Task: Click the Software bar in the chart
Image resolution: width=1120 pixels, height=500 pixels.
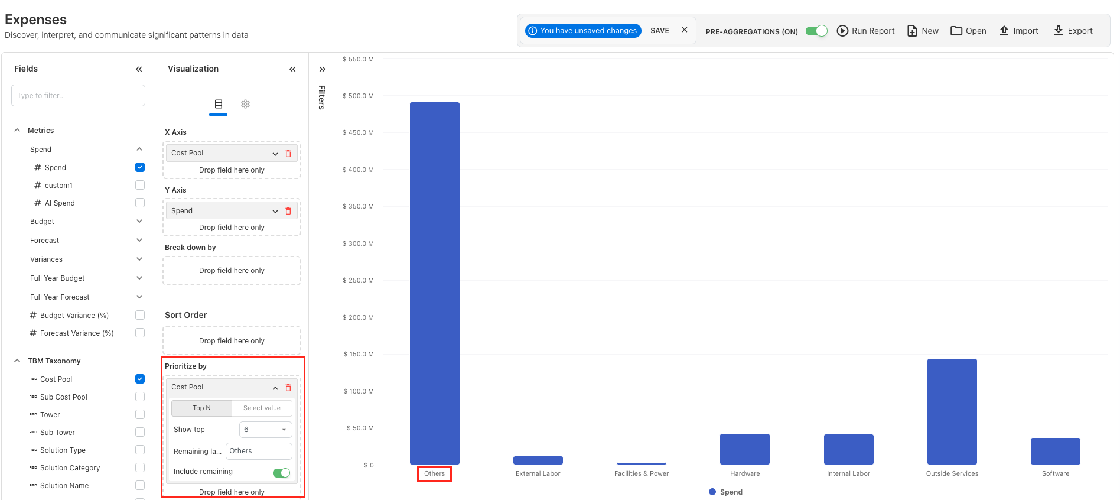Action: [x=1056, y=451]
